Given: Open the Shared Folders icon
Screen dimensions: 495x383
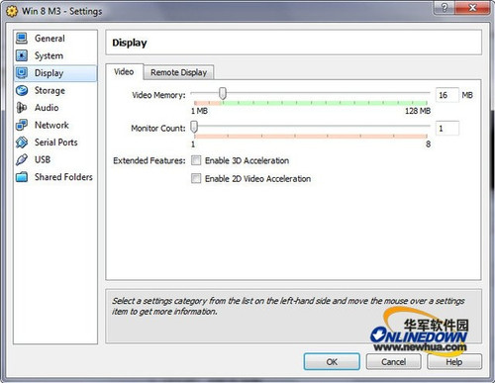Looking at the screenshot, I should [x=22, y=177].
